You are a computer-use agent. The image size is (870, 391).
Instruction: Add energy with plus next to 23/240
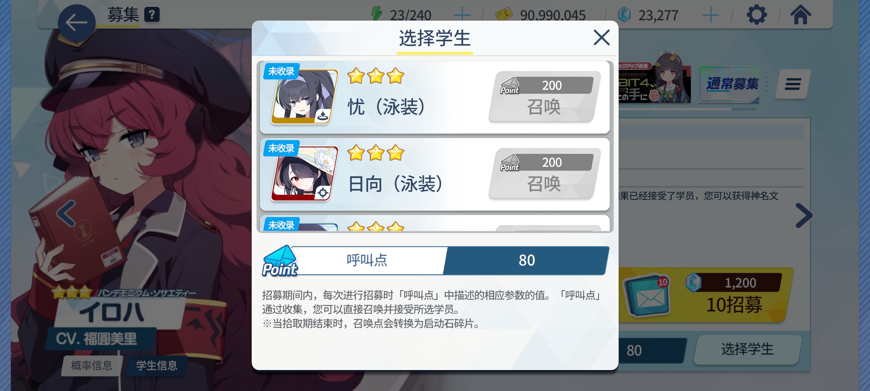462,15
